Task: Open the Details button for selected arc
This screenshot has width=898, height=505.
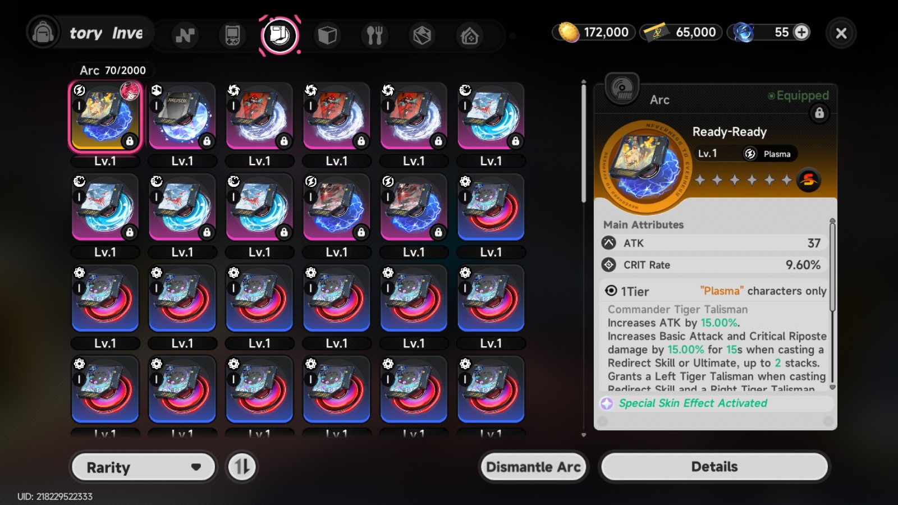Action: pos(714,467)
